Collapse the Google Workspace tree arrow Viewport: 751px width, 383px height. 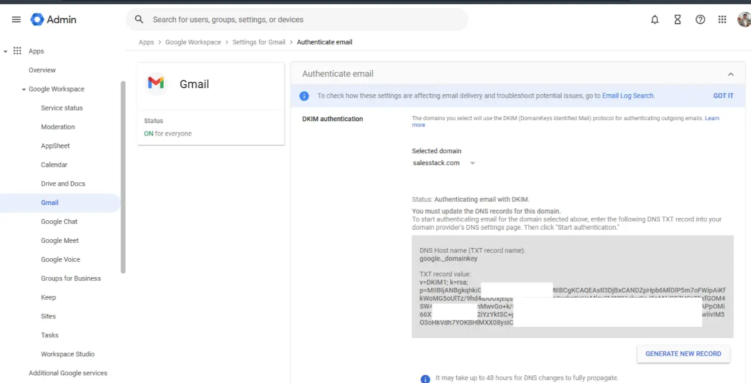coord(24,89)
